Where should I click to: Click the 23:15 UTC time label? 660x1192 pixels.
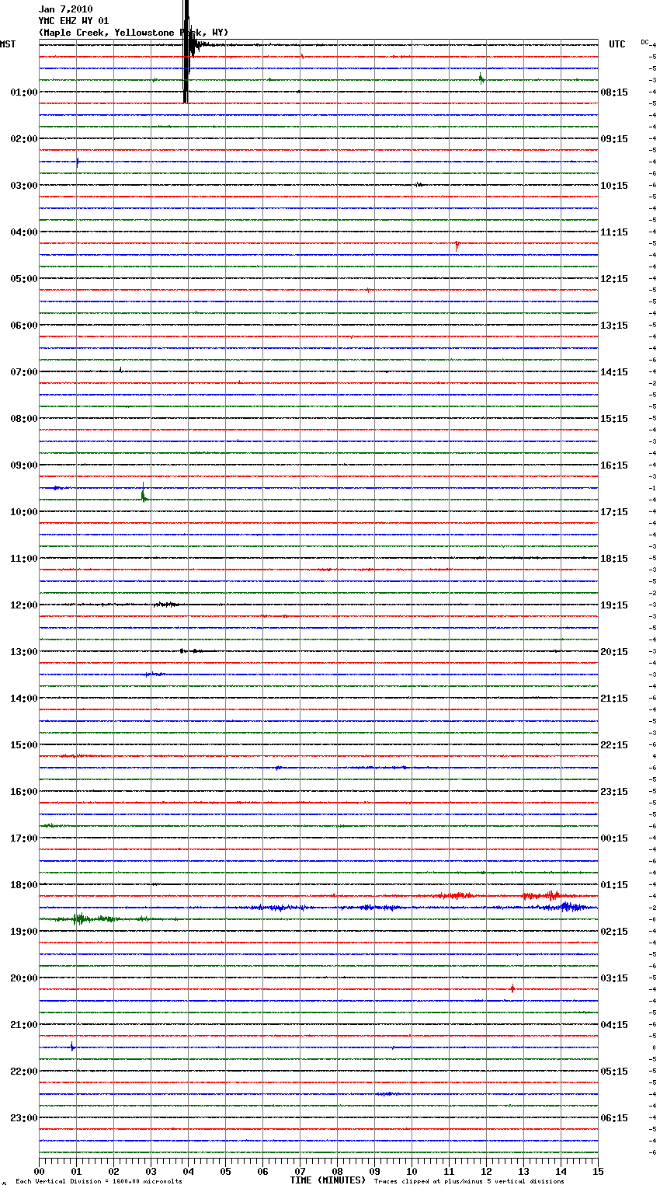click(x=614, y=792)
